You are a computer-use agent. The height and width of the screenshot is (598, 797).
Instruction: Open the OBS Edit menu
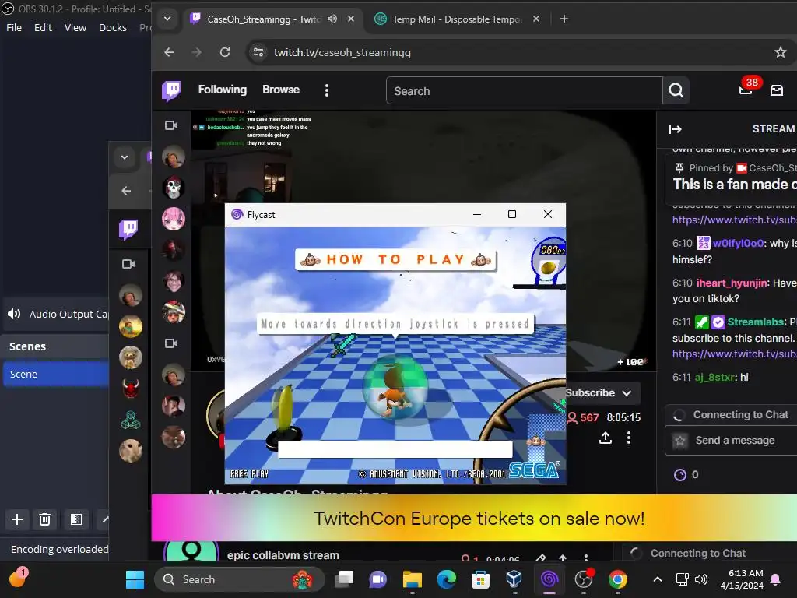coord(44,27)
